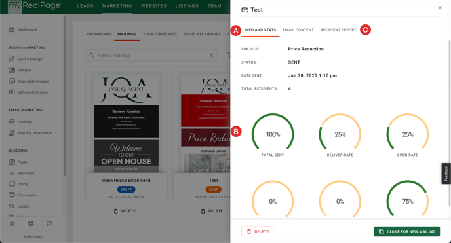This screenshot has width=451, height=243.
Task: Click the search magnifier in filter box
Action: click(x=92, y=55)
